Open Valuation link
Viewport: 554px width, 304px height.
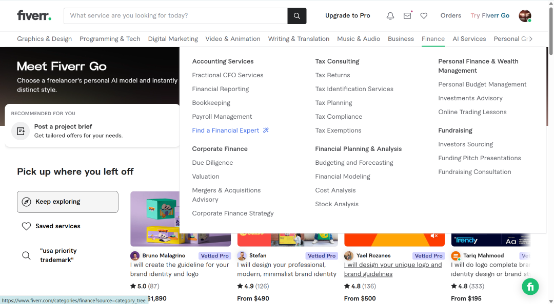tap(206, 177)
